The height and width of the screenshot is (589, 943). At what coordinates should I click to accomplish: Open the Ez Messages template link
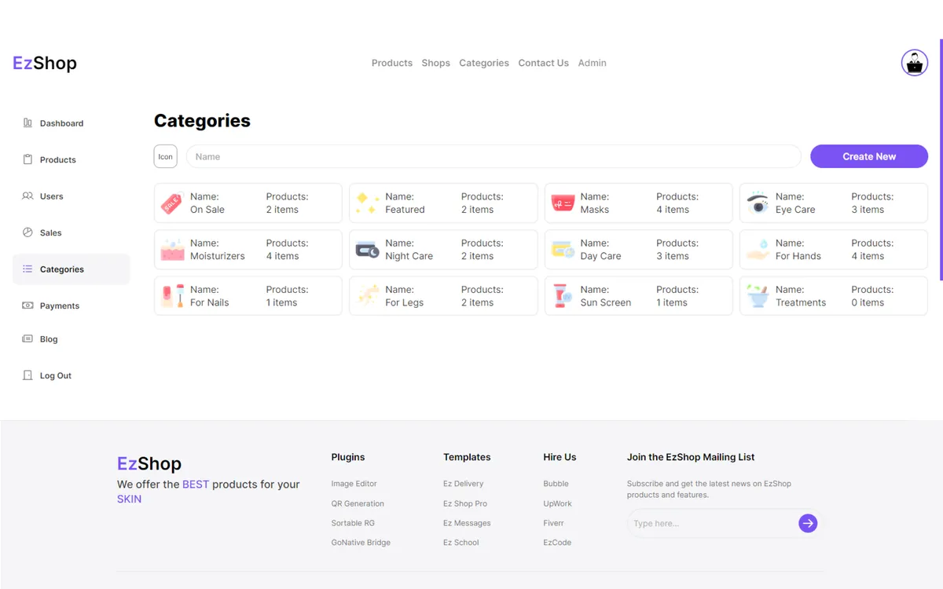(467, 523)
